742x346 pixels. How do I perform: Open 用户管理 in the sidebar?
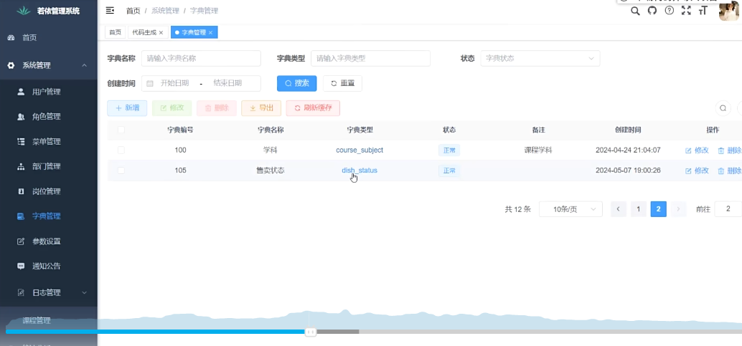click(x=47, y=92)
